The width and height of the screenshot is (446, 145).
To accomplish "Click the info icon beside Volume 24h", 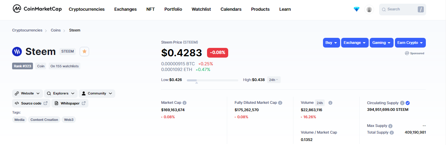I will point(330,103).
